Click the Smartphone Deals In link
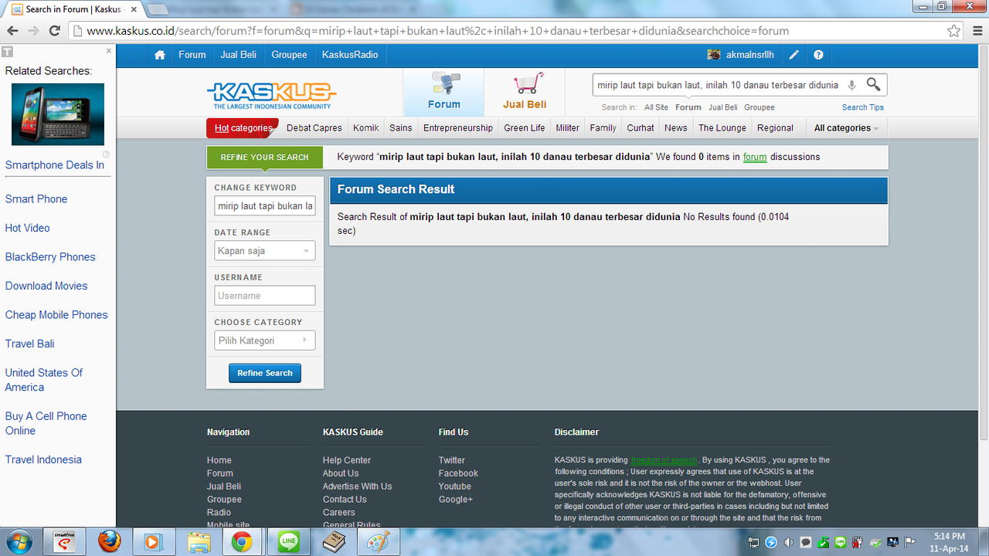Viewport: 989px width, 556px height. (x=55, y=164)
